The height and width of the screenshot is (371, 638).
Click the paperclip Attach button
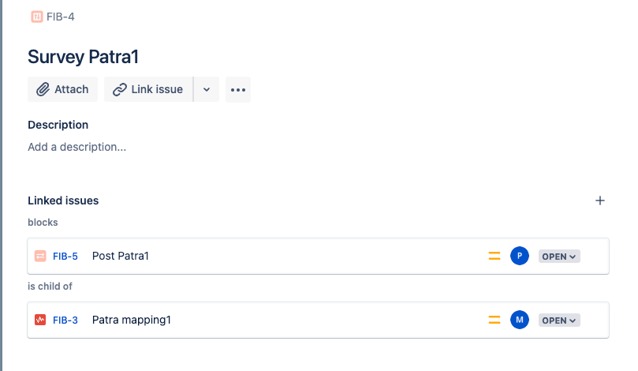(x=62, y=89)
